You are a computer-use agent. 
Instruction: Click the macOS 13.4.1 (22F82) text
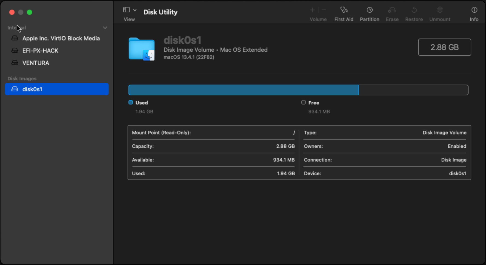tap(189, 57)
